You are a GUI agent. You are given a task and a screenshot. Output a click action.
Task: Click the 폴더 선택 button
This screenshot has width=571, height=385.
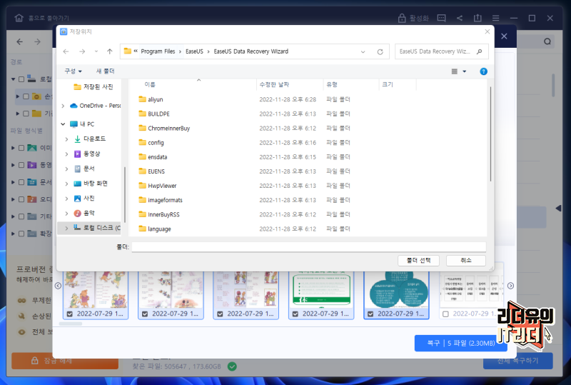click(x=418, y=260)
